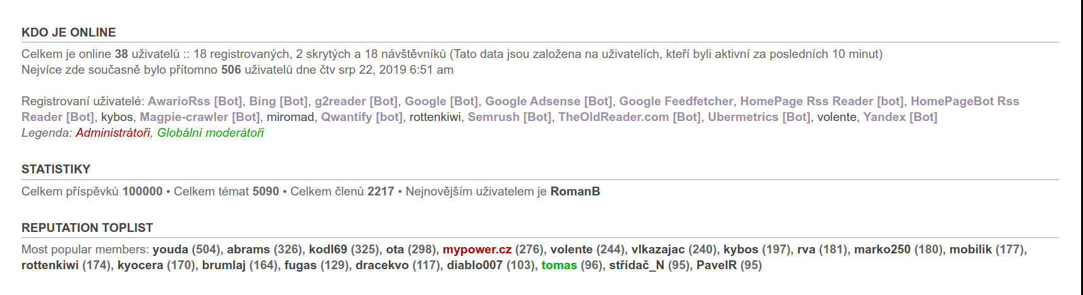The width and height of the screenshot is (1083, 295).
Task: Open the Google Adsense [Bot] profile link
Action: tap(548, 101)
